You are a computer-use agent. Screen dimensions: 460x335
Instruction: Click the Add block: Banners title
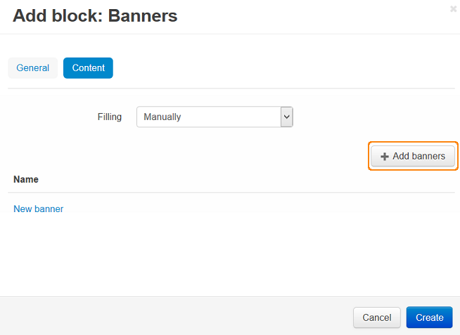(x=95, y=15)
